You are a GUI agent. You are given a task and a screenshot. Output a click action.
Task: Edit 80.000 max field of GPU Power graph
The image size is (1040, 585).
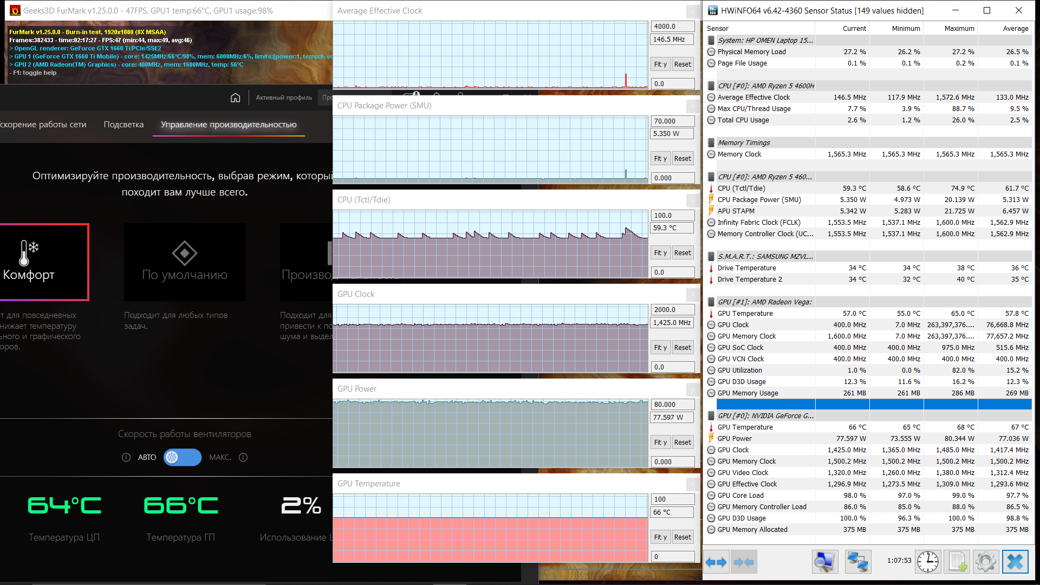pos(673,404)
